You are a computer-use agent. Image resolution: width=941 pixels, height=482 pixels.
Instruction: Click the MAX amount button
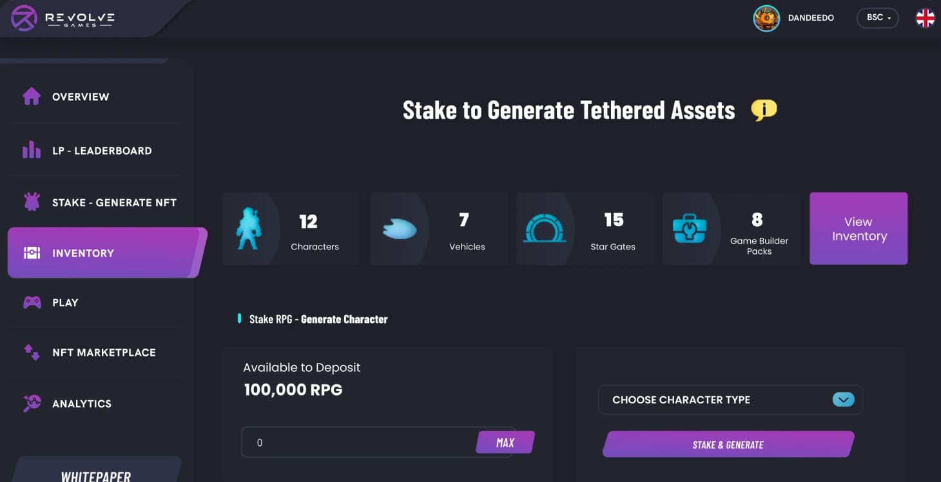(x=505, y=442)
